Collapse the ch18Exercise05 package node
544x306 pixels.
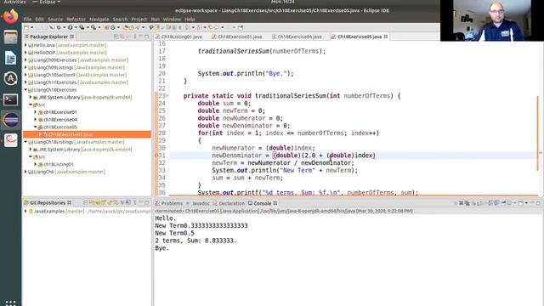point(36,127)
